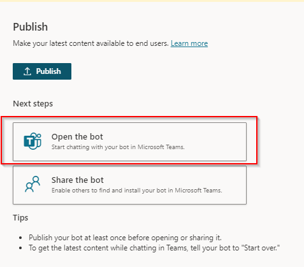This screenshot has width=304, height=267.
Task: Click the Next steps heading
Action: 33,104
